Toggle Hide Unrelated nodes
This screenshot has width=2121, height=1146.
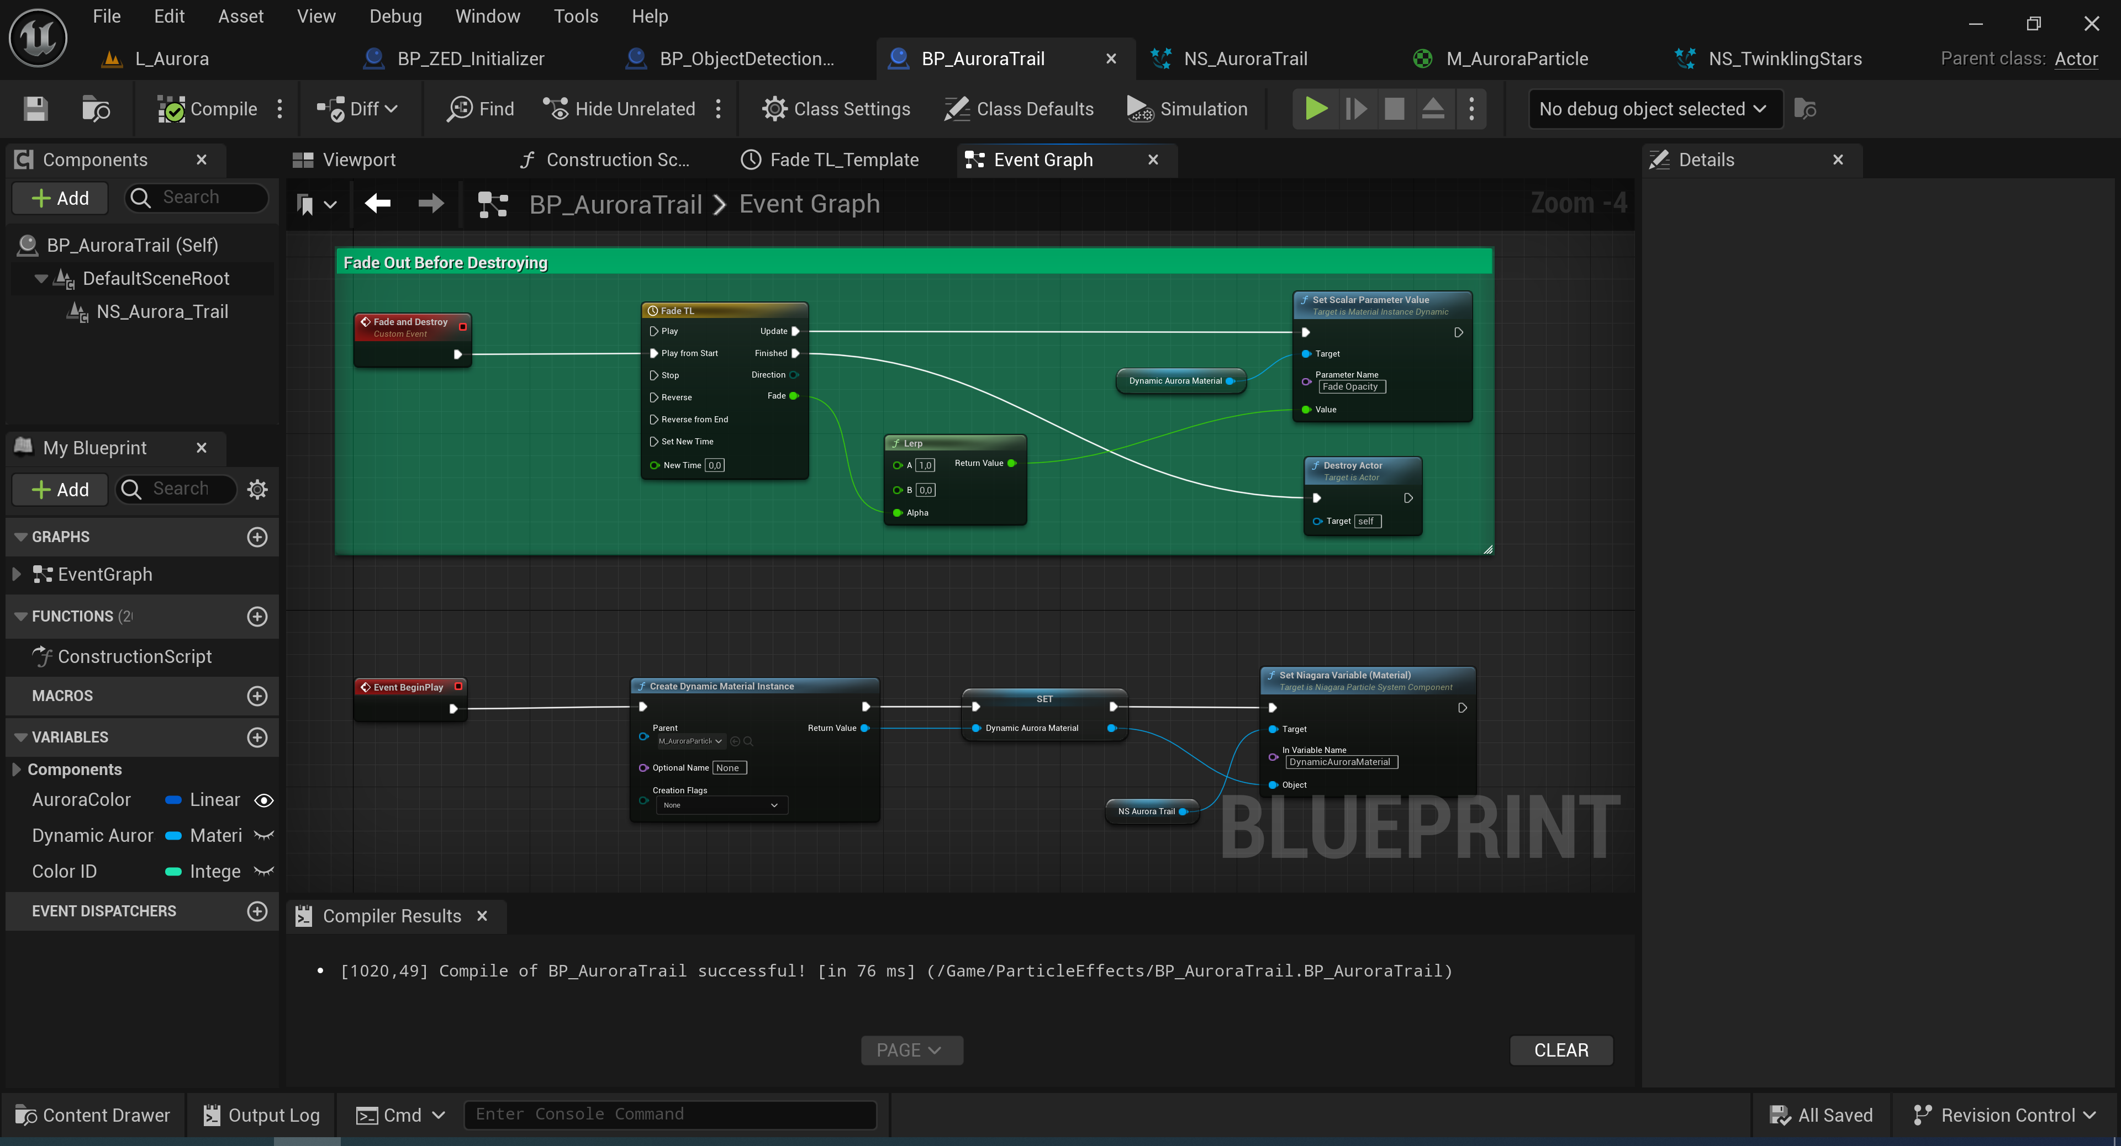coord(619,109)
